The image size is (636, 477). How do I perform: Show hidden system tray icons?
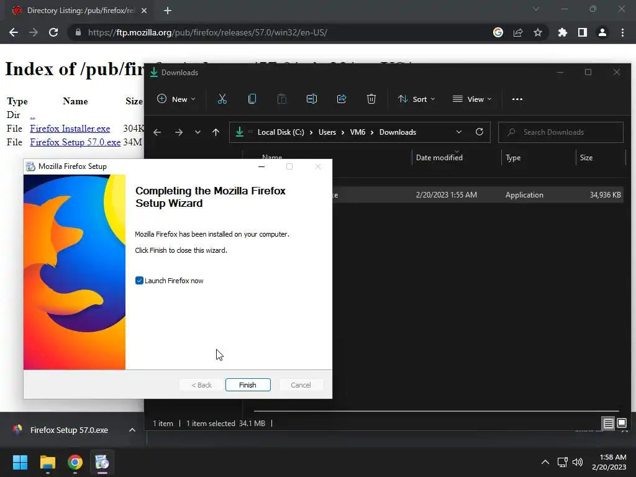coord(545,462)
